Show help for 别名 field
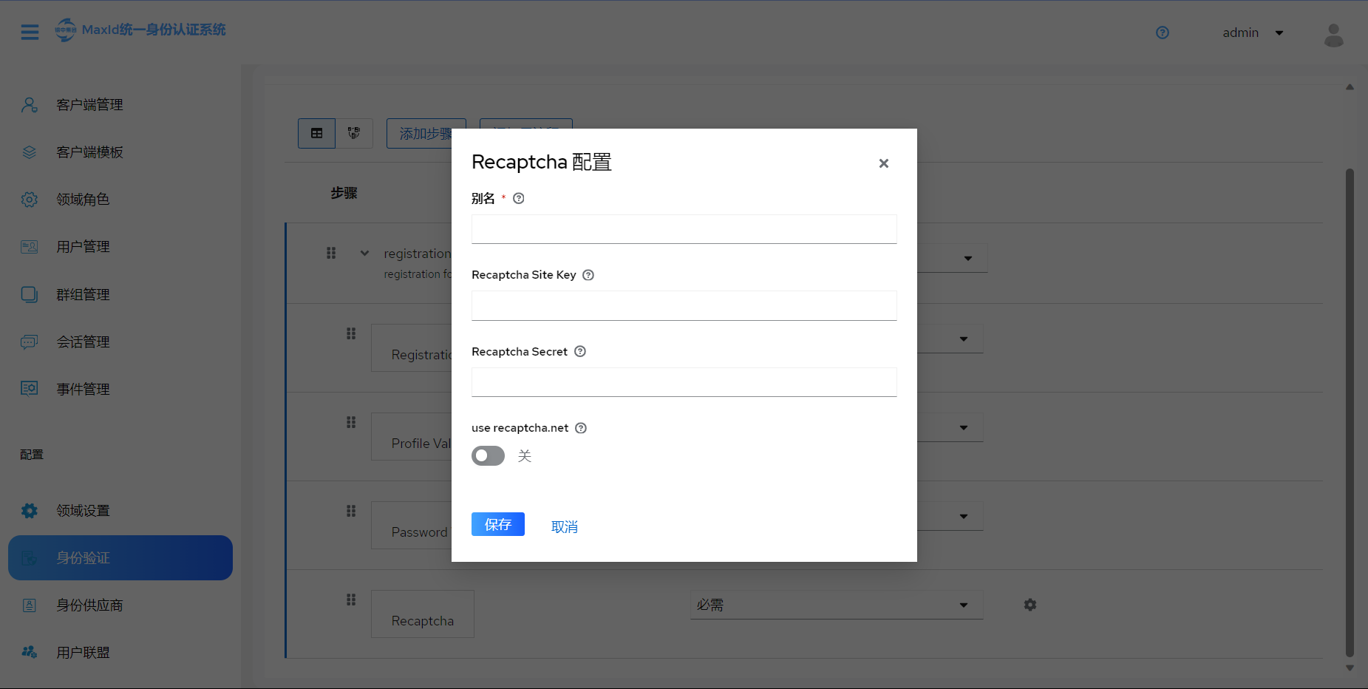Screen dimensions: 1368x689 (519, 198)
